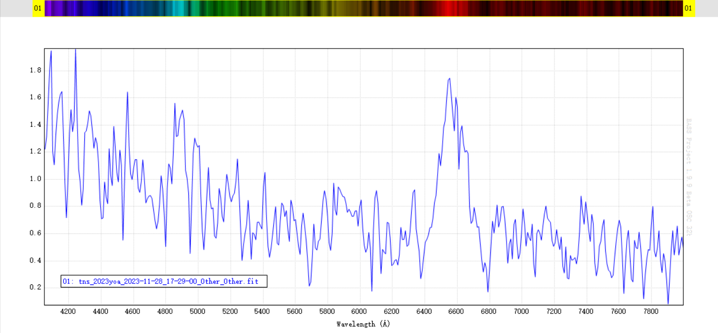Image resolution: width=718 pixels, height=333 pixels.
Task: Click the 1.0 value on vertical axis
Action: (x=36, y=179)
